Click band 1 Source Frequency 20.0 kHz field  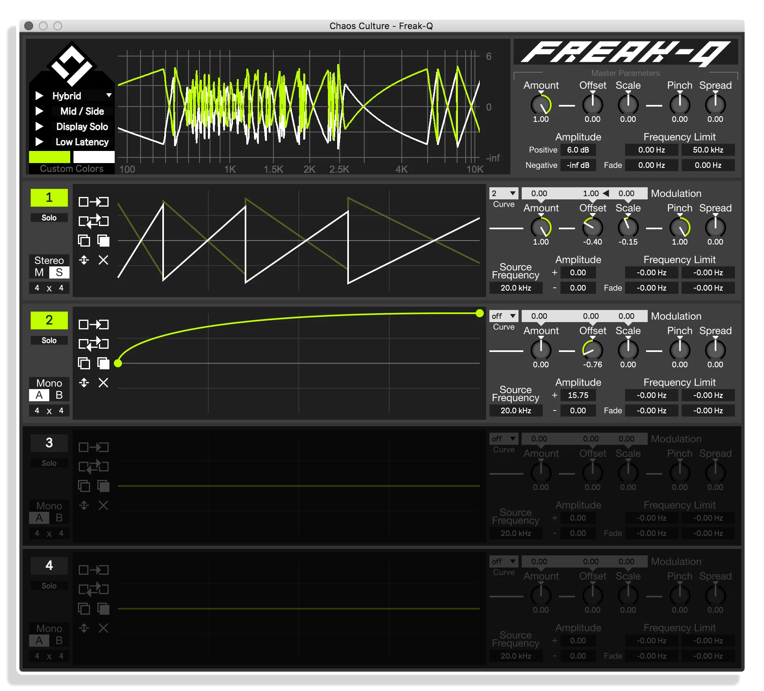tap(516, 288)
